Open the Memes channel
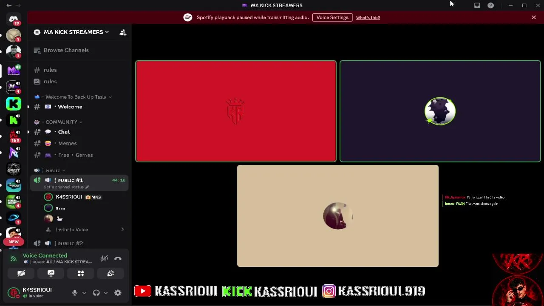Image resolution: width=544 pixels, height=306 pixels. 79,143
